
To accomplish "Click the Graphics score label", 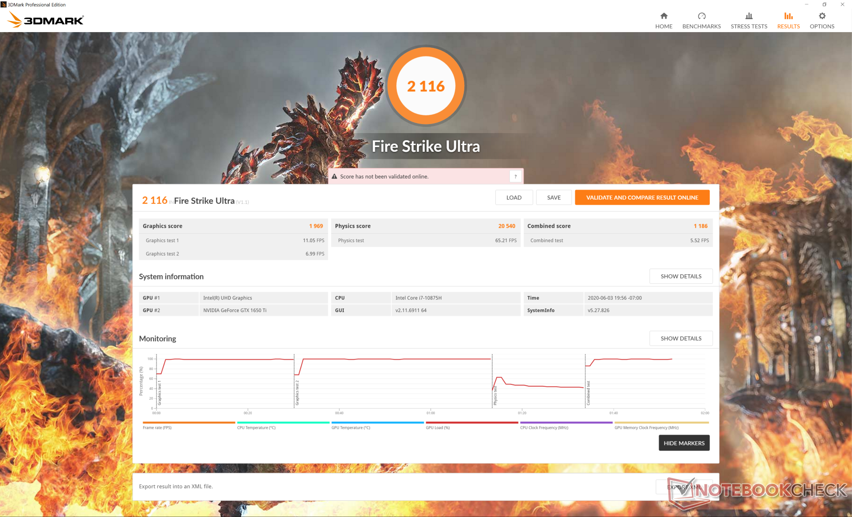I will click(162, 226).
